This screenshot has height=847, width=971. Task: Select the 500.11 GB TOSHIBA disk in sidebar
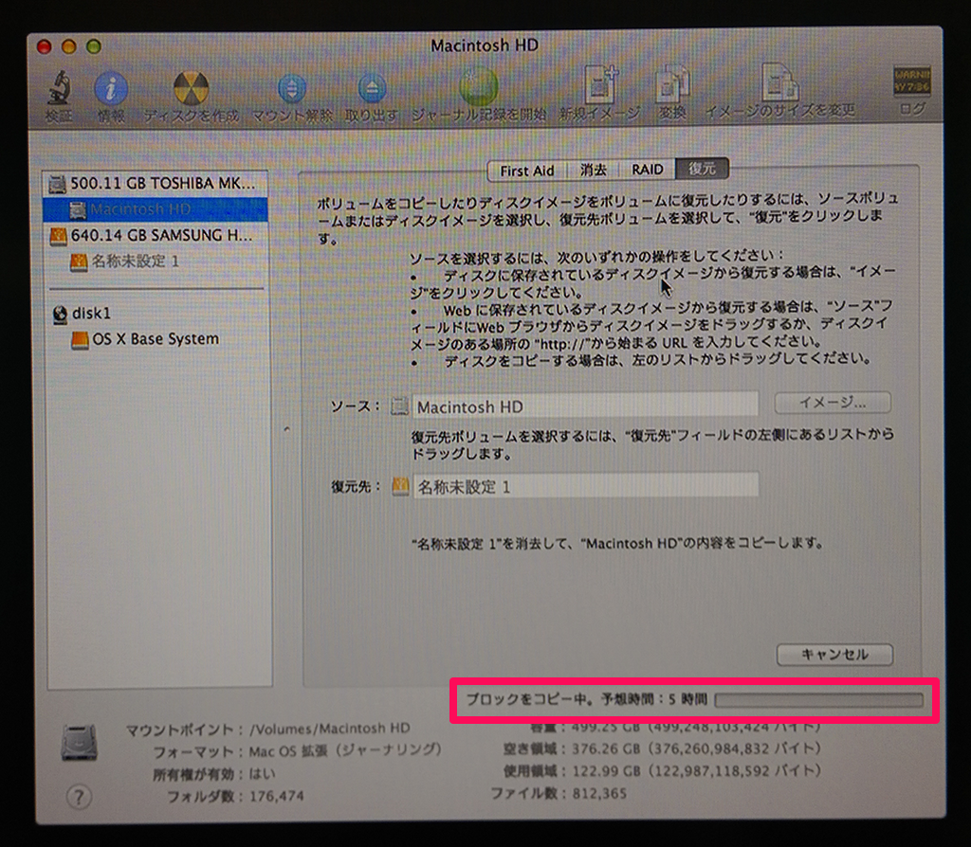pyautogui.click(x=158, y=183)
